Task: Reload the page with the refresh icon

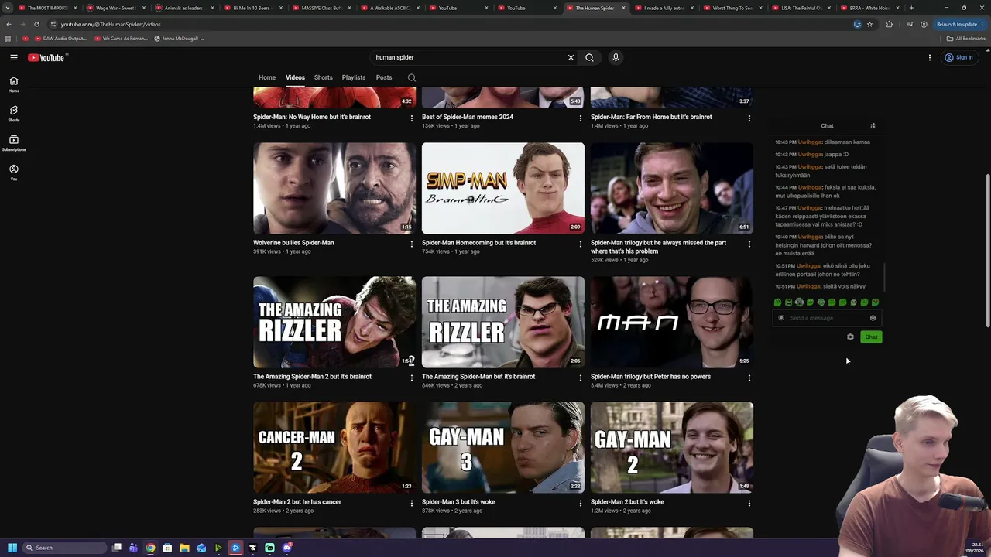Action: (36, 24)
